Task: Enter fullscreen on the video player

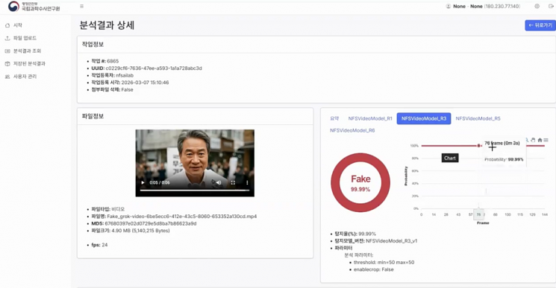Action: click(x=233, y=182)
